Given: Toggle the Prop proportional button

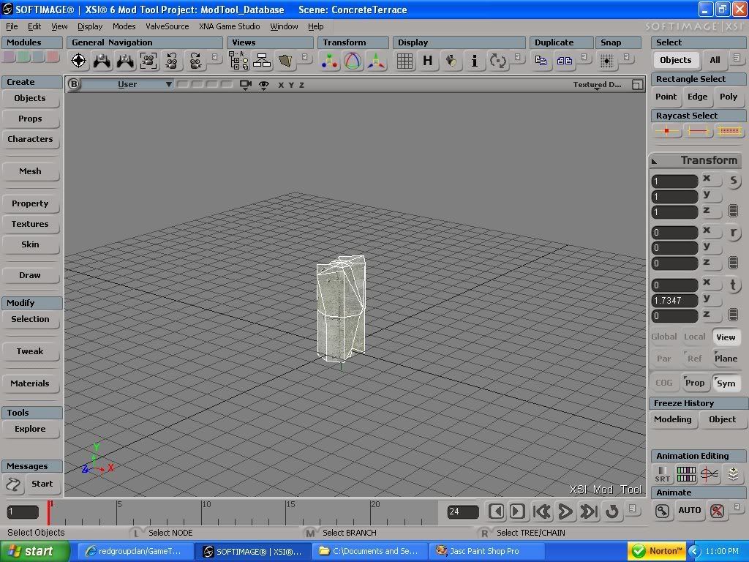Looking at the screenshot, I should click(695, 383).
